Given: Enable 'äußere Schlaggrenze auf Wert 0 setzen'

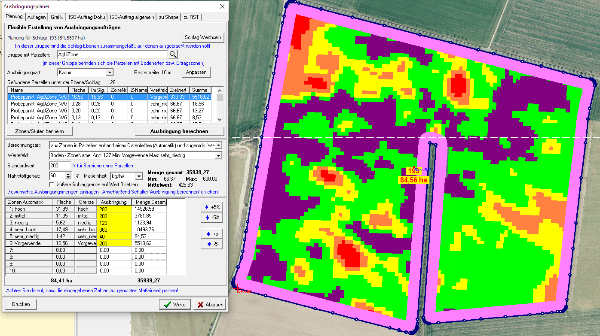Looking at the screenshot, I should tap(52, 184).
